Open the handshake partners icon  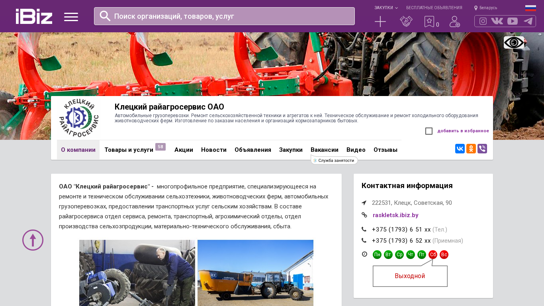click(x=406, y=22)
